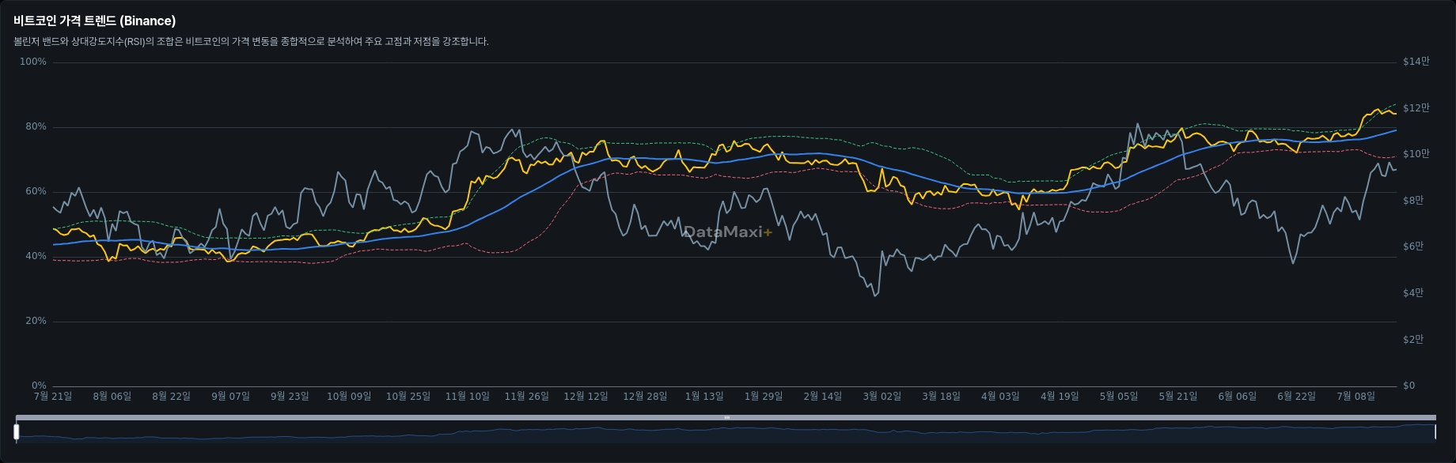Screen dimensions: 1456x463
Task: Click the 60% label on the left axis
Action: tap(36, 191)
